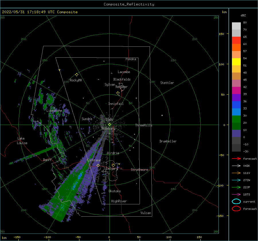Screen dimensions: 258x241
Task: Click the Limestone label
Action: pos(54,111)
